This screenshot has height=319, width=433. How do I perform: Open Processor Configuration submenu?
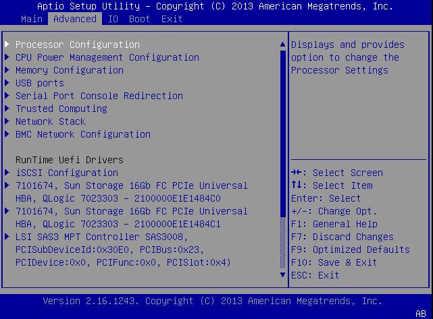78,45
